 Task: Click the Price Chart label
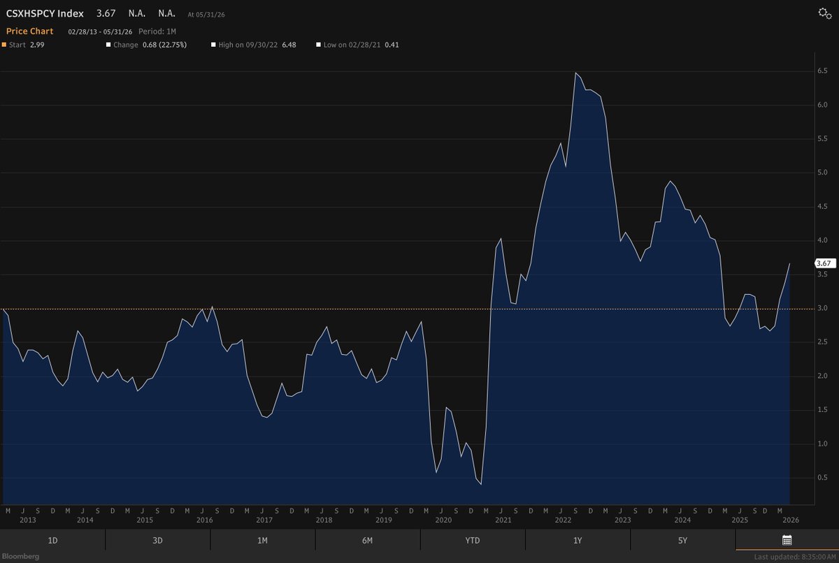[29, 31]
